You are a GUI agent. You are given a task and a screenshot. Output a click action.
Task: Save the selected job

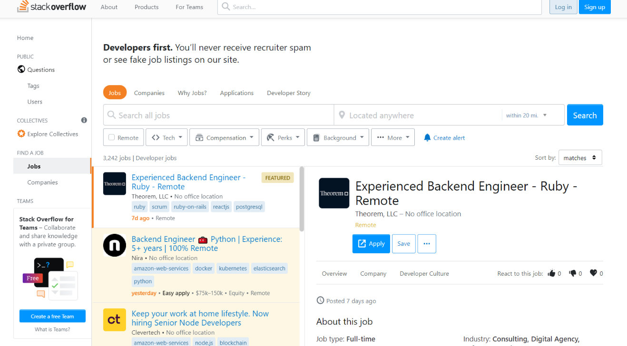click(403, 244)
